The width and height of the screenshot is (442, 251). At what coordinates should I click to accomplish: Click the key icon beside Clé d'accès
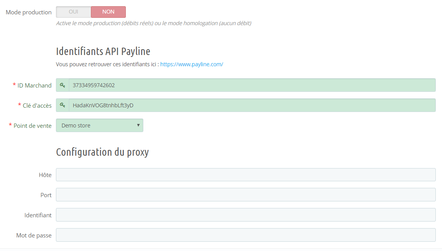click(63, 105)
